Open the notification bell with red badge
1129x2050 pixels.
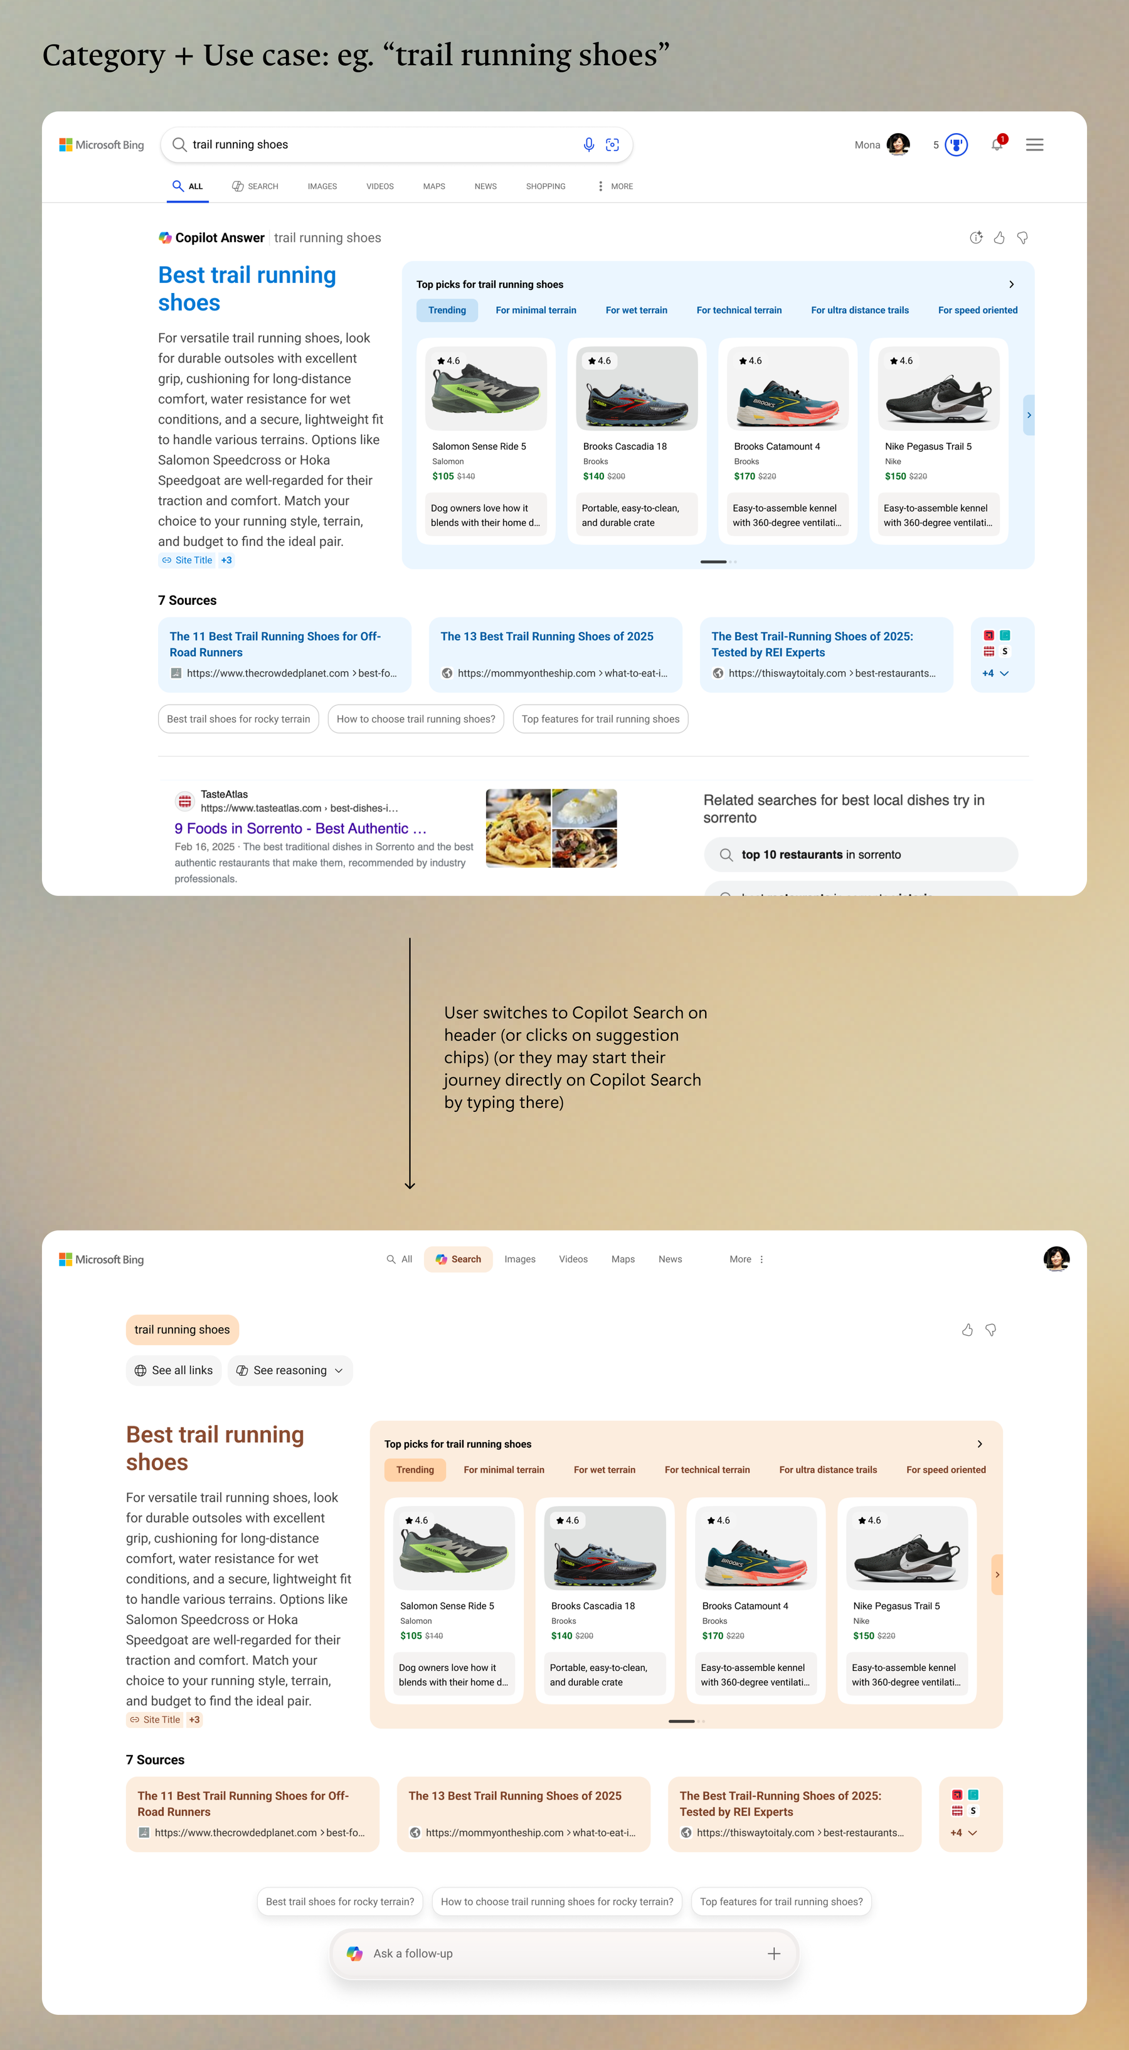pyautogui.click(x=997, y=144)
